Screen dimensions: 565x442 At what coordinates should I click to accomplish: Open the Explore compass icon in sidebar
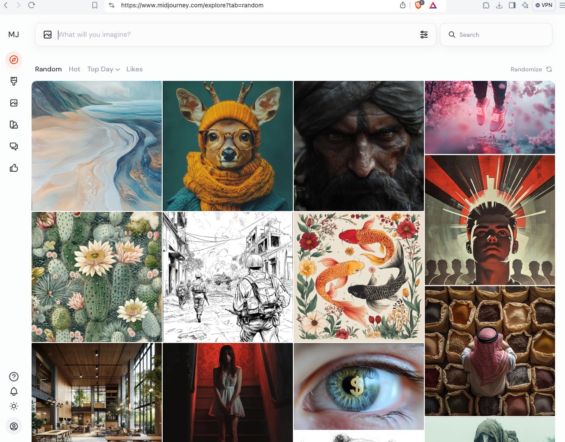tap(14, 60)
